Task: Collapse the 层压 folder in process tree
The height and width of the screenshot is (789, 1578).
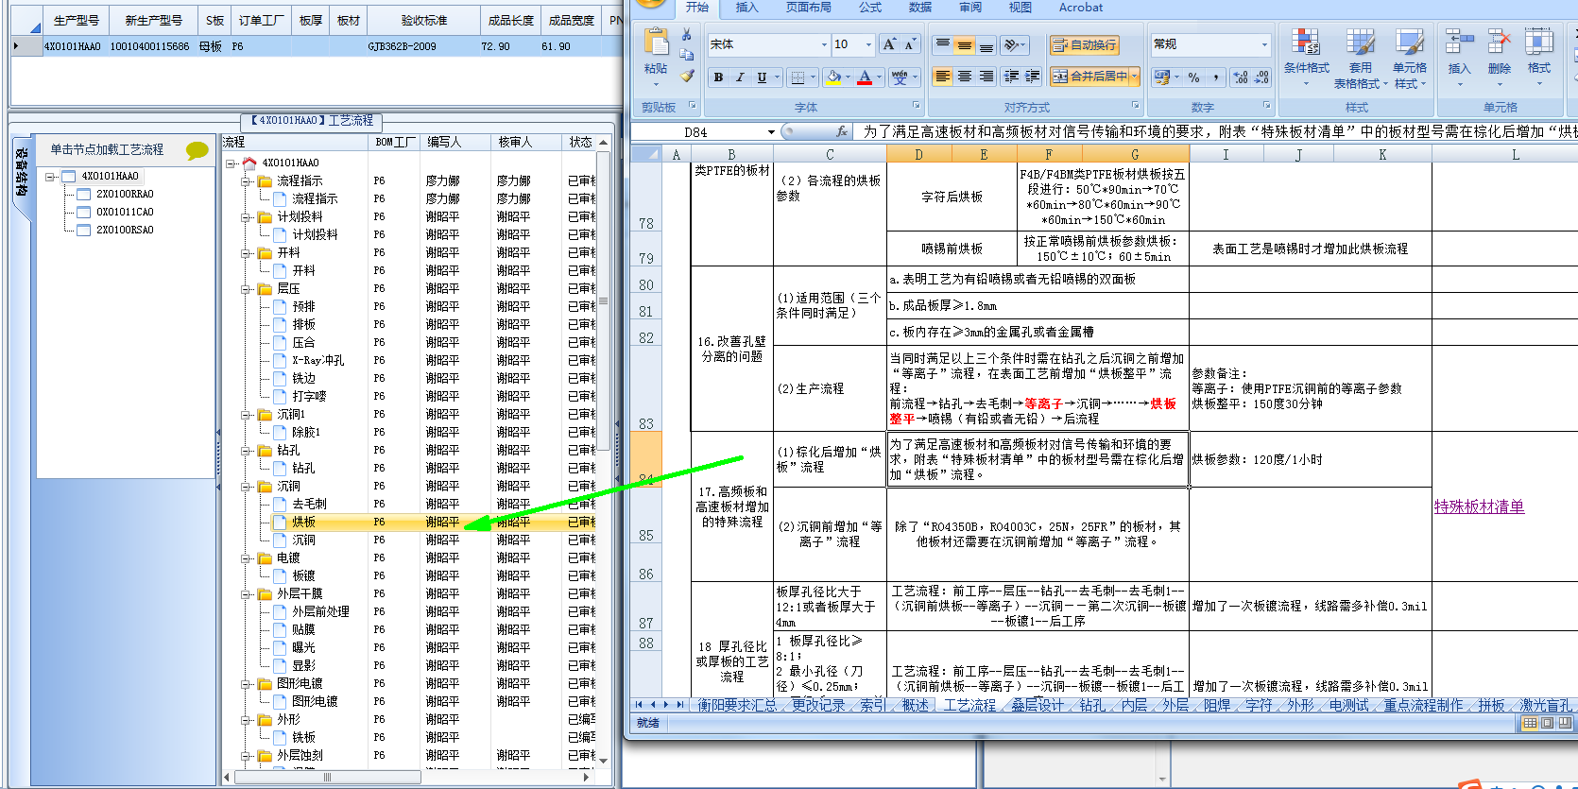Action: coord(247,289)
